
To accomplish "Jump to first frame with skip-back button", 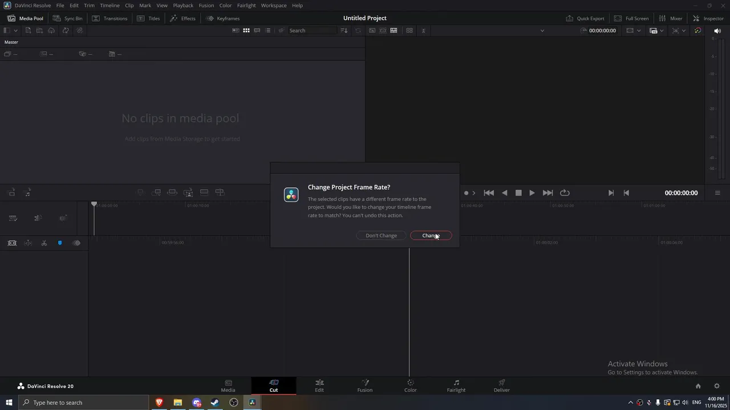I will [489, 193].
